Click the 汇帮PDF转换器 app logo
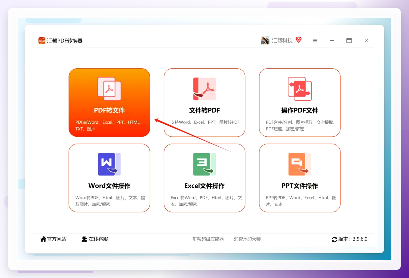The width and height of the screenshot is (409, 278). [42, 41]
